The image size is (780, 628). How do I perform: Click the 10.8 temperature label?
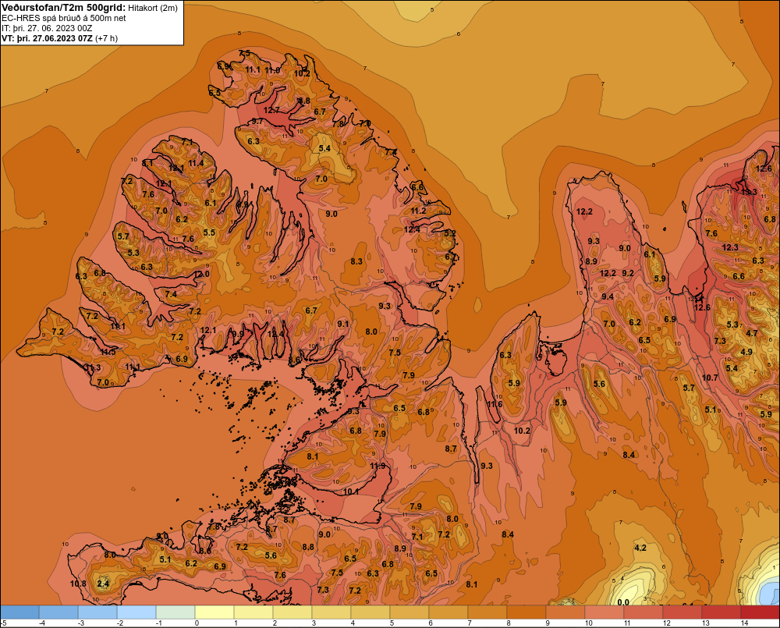click(x=78, y=584)
